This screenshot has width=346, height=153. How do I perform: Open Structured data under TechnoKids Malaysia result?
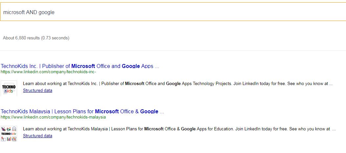[x=37, y=136]
